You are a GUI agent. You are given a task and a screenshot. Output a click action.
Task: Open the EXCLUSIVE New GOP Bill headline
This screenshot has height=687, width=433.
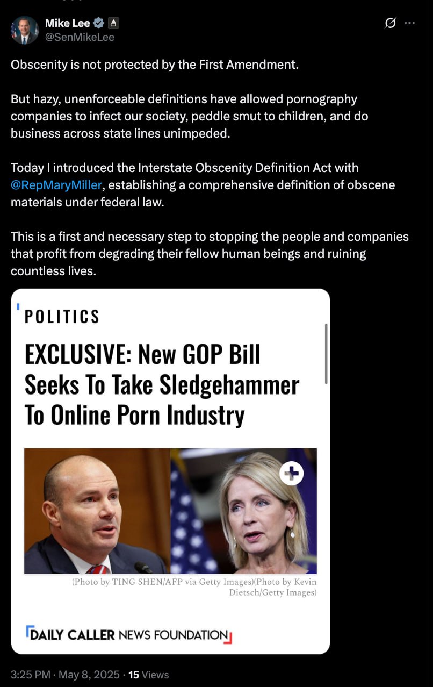point(162,385)
